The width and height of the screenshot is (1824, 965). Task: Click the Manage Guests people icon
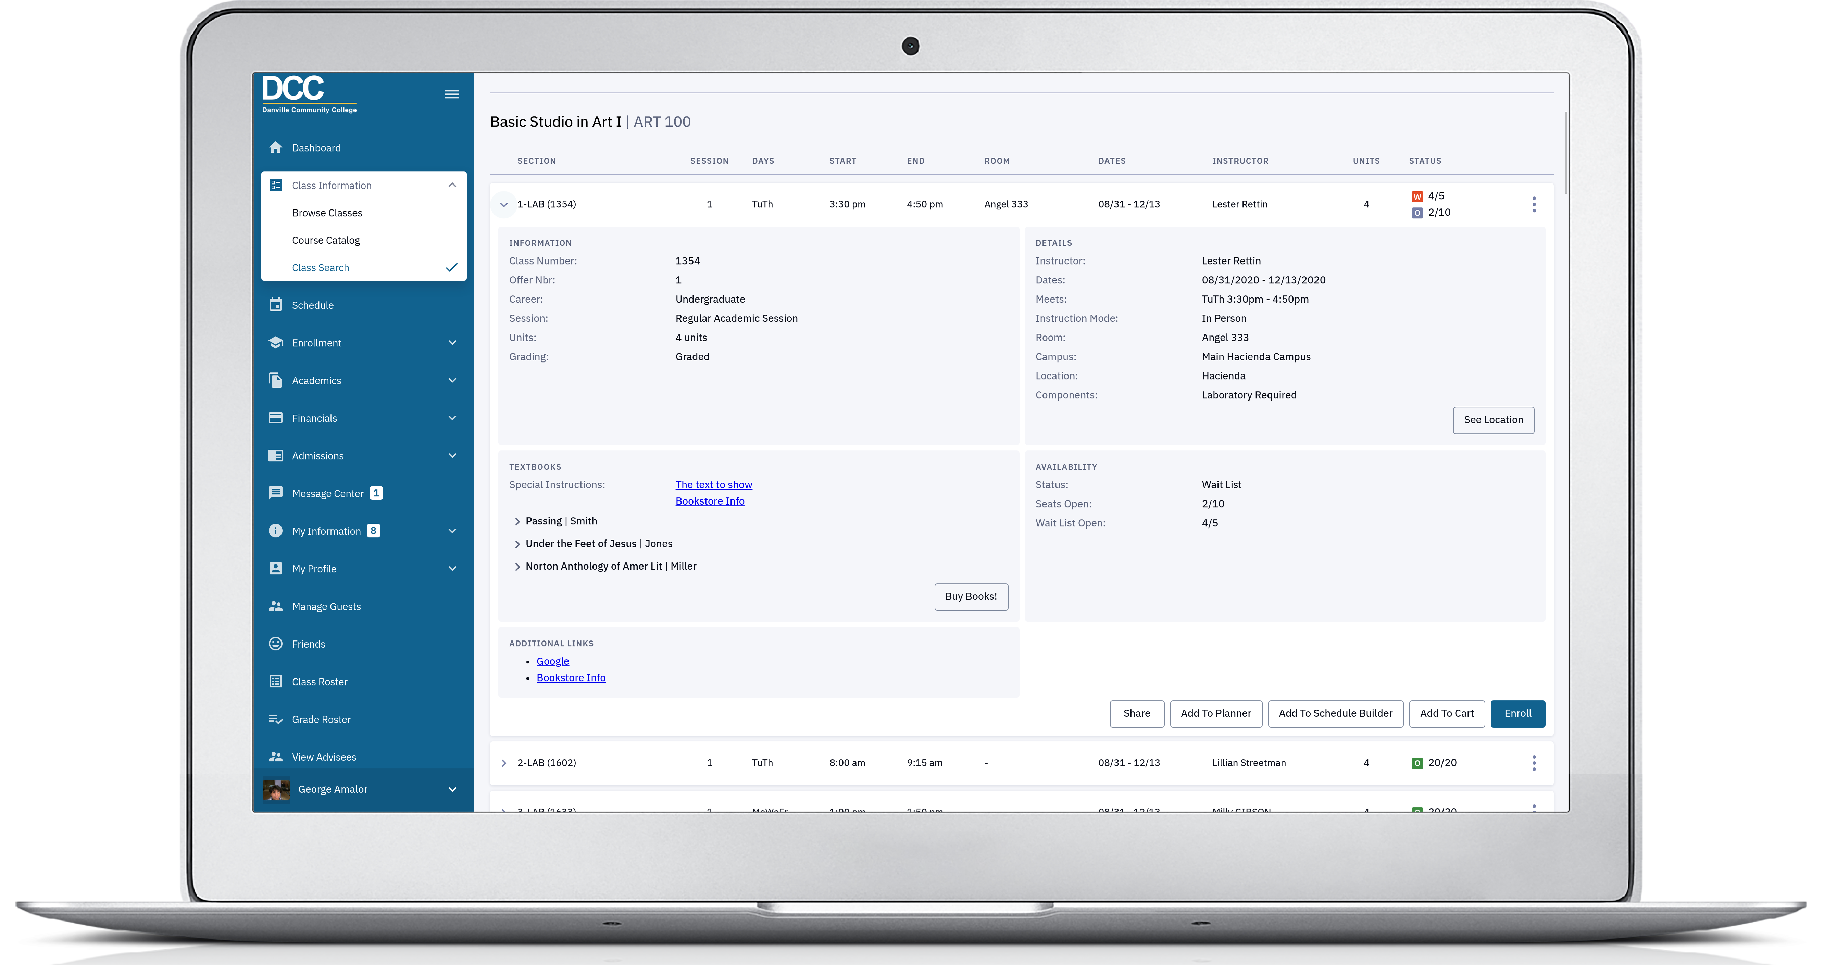pyautogui.click(x=275, y=606)
